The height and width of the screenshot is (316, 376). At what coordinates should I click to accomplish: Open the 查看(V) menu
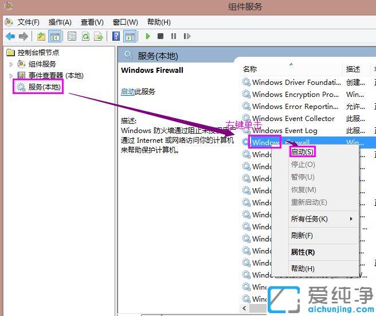[92, 22]
